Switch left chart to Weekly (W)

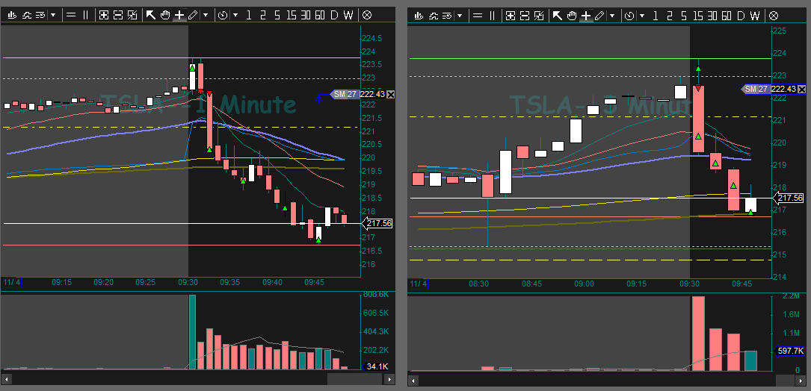tap(348, 15)
